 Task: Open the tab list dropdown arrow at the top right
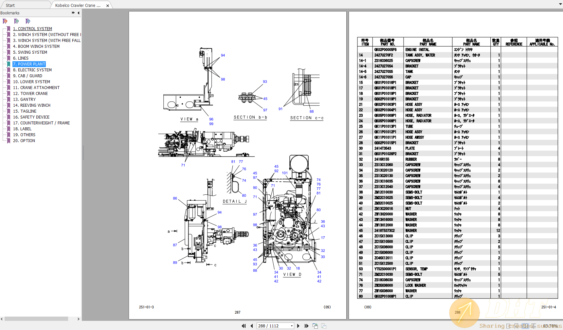click(x=560, y=4)
